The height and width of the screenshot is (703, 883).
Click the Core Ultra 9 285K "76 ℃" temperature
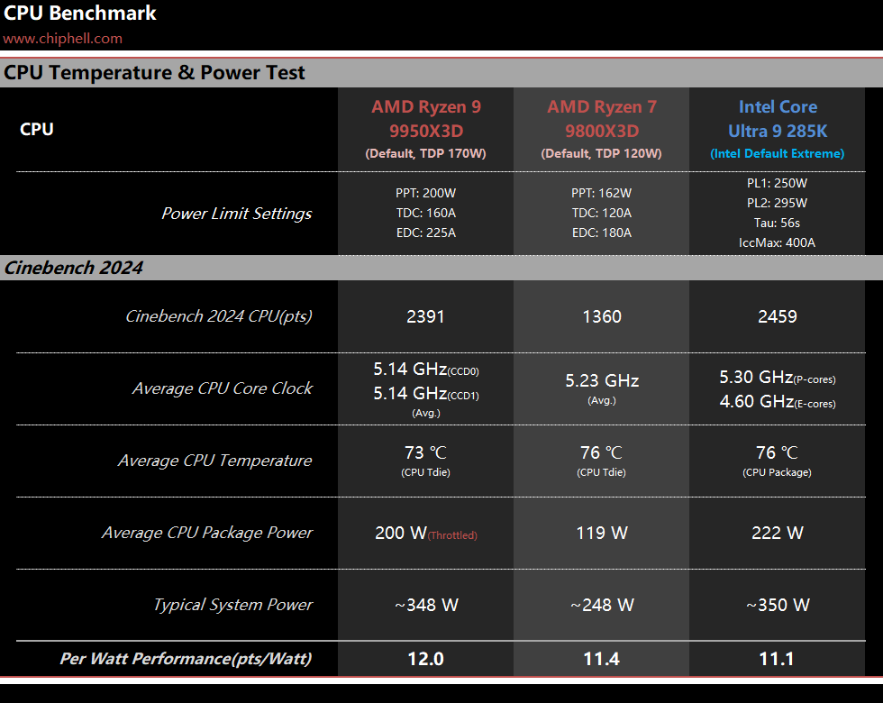pos(777,452)
